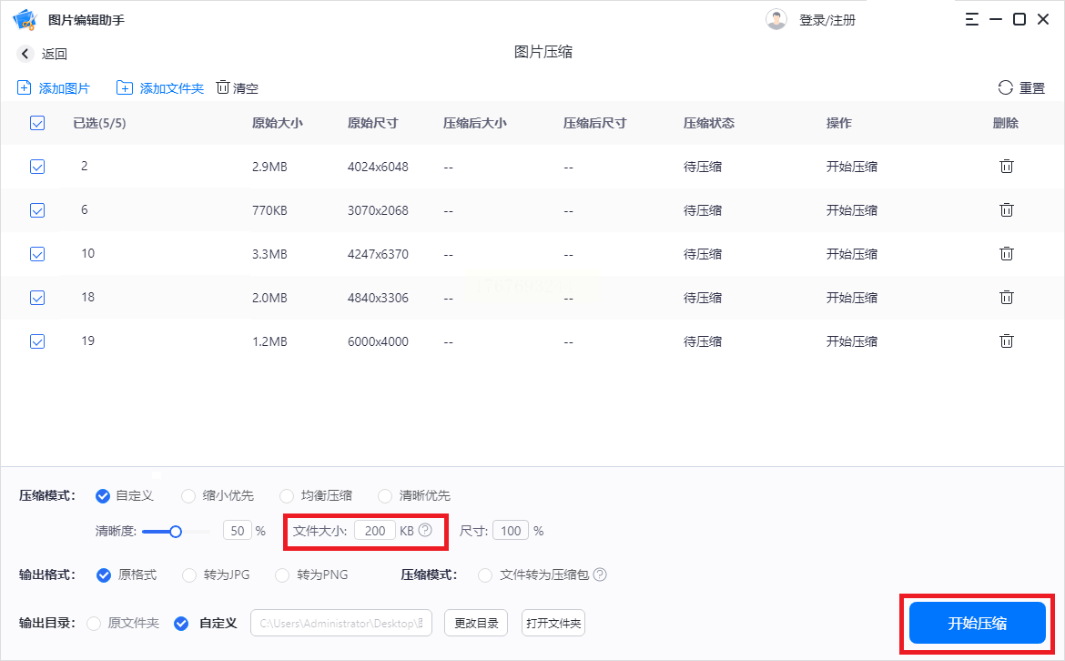Open the hamburger menu icon in title bar
Screen dimensions: 1065x661
pos(972,19)
